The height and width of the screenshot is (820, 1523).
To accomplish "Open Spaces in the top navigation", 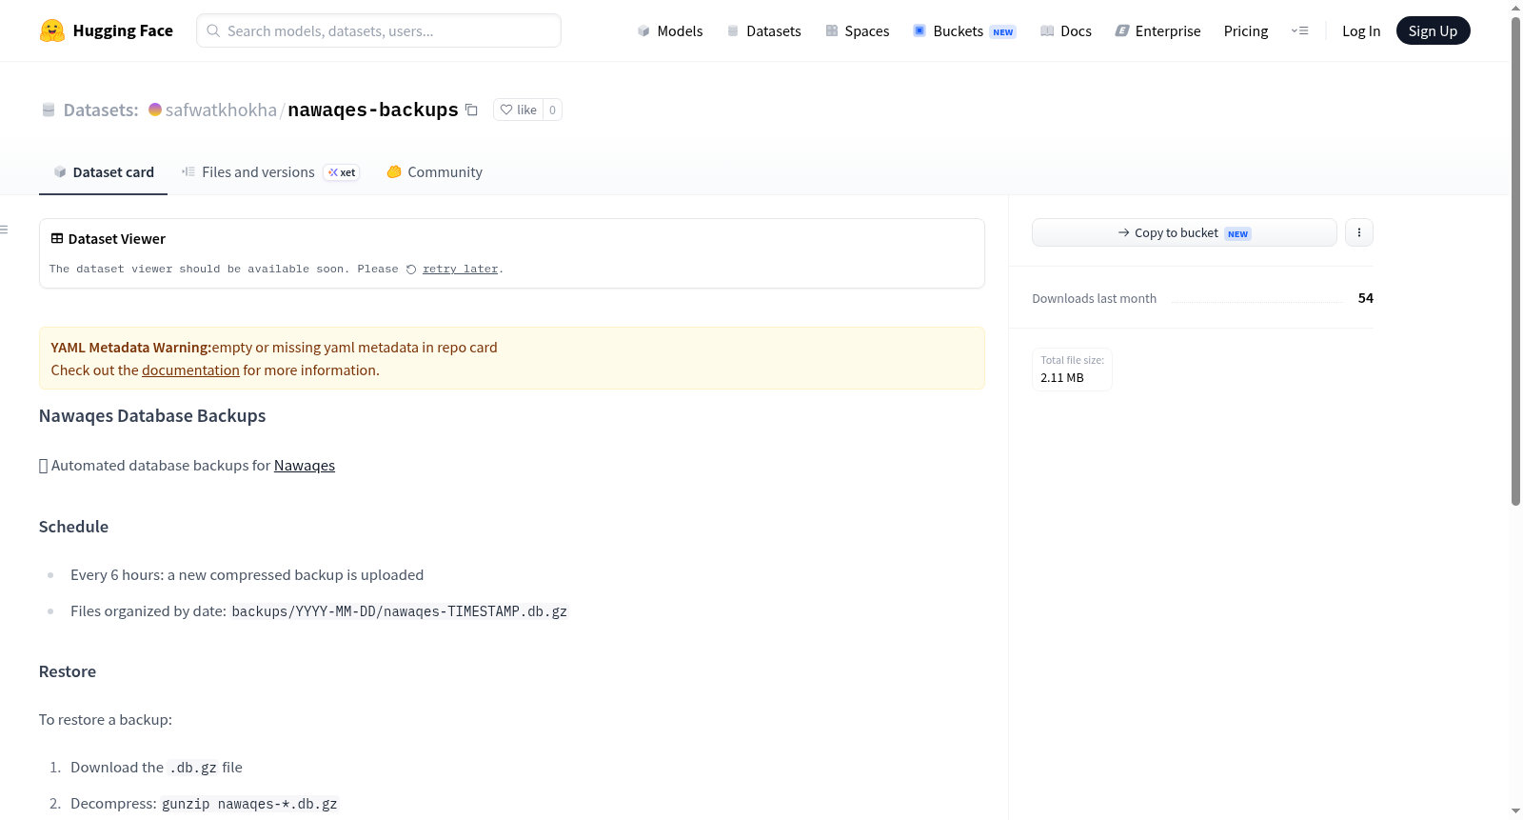I will coord(858,30).
